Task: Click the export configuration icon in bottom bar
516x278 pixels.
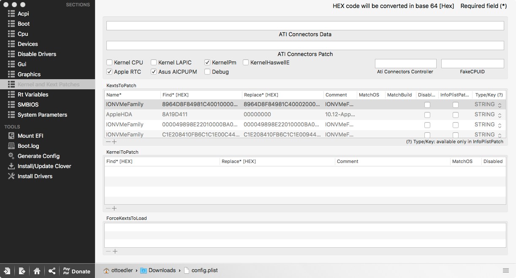Action: tap(22, 271)
